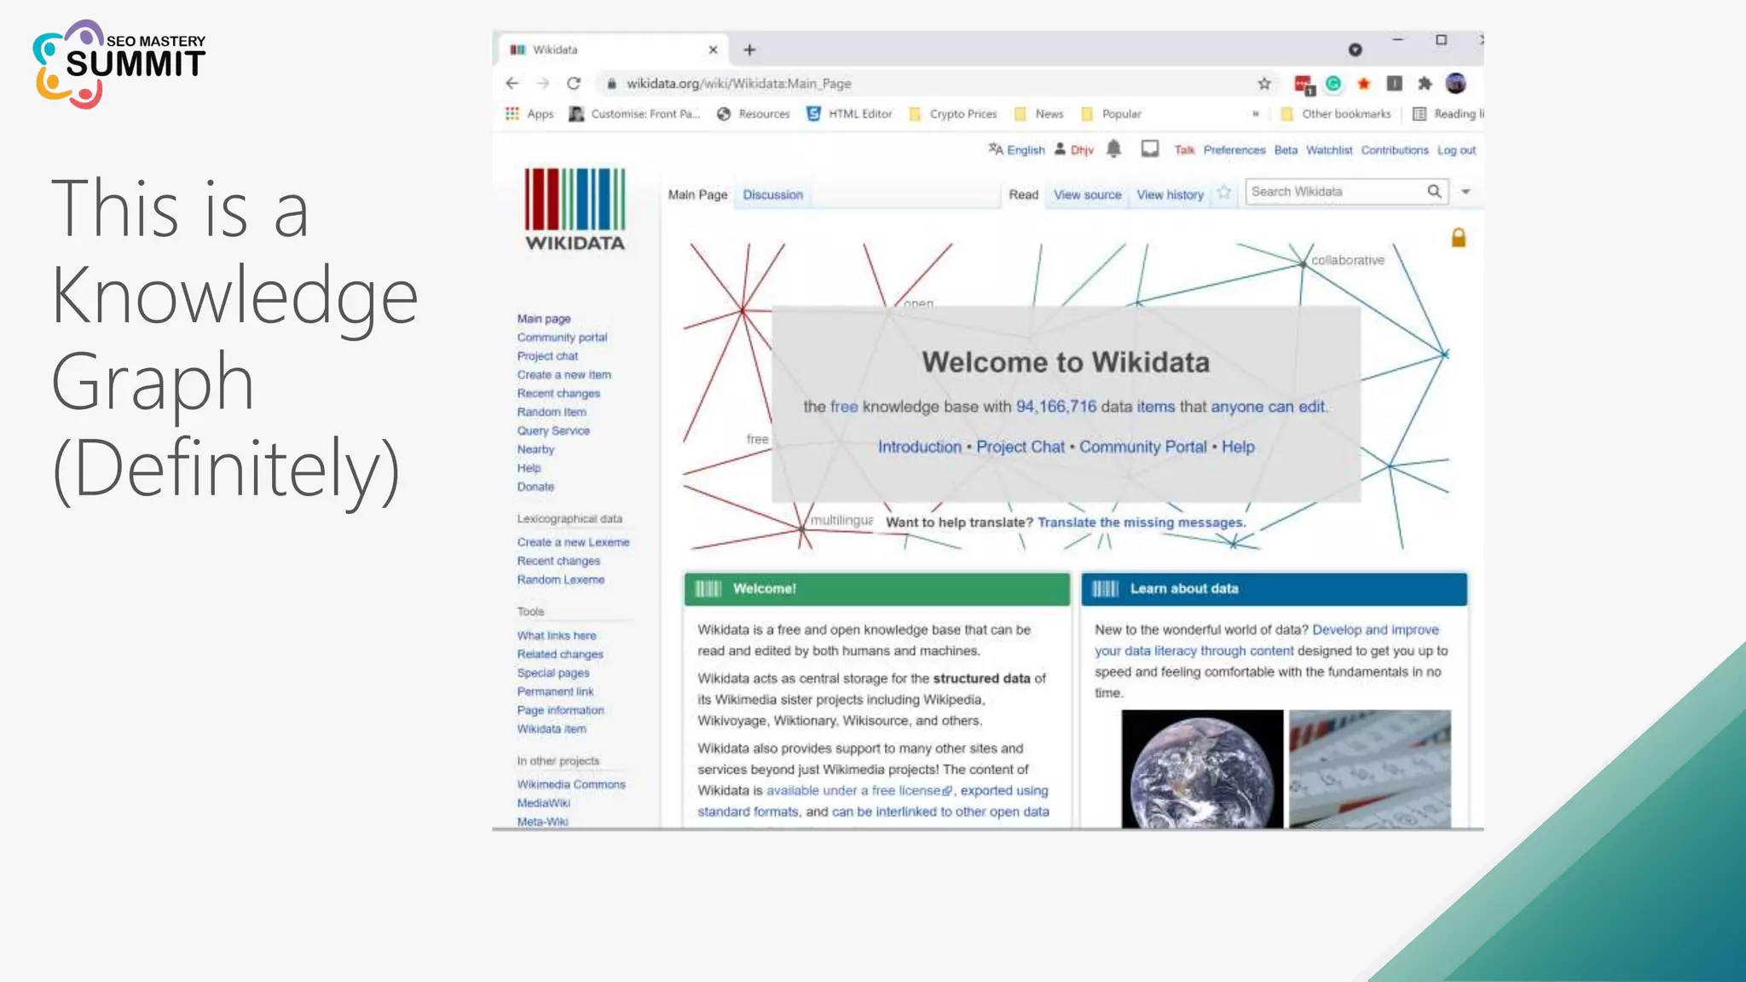Viewport: 1746px width, 982px height.
Task: Open the Project Chat banner link
Action: click(x=1020, y=447)
